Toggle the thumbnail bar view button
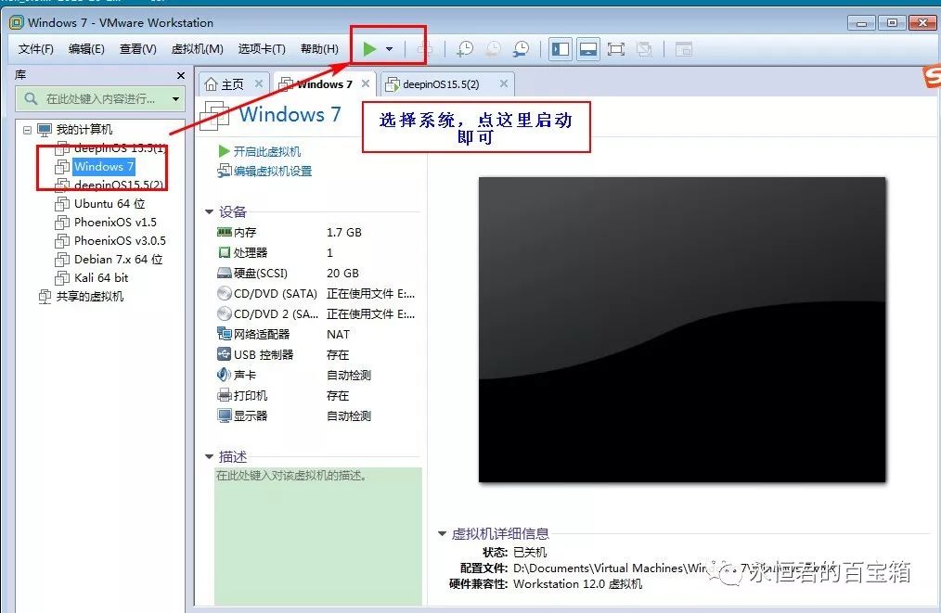This screenshot has width=941, height=613. tap(588, 49)
